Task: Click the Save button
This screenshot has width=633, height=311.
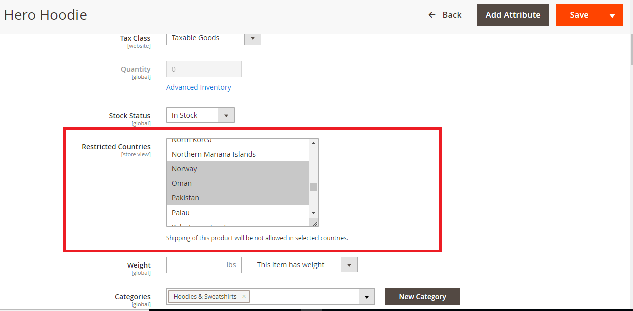Action: tap(579, 15)
